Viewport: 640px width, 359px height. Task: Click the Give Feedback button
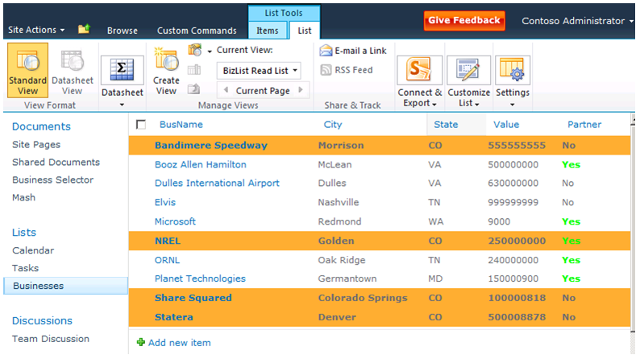click(464, 21)
